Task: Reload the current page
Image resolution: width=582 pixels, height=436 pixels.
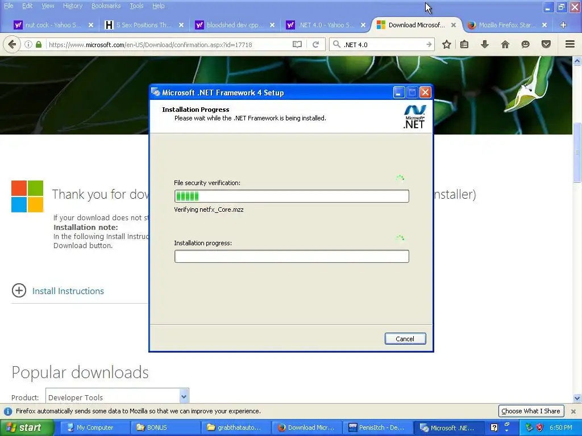Action: [316, 44]
